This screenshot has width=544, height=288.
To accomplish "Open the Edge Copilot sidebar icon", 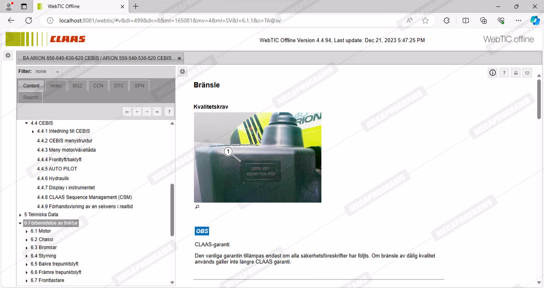I will pos(535,20).
